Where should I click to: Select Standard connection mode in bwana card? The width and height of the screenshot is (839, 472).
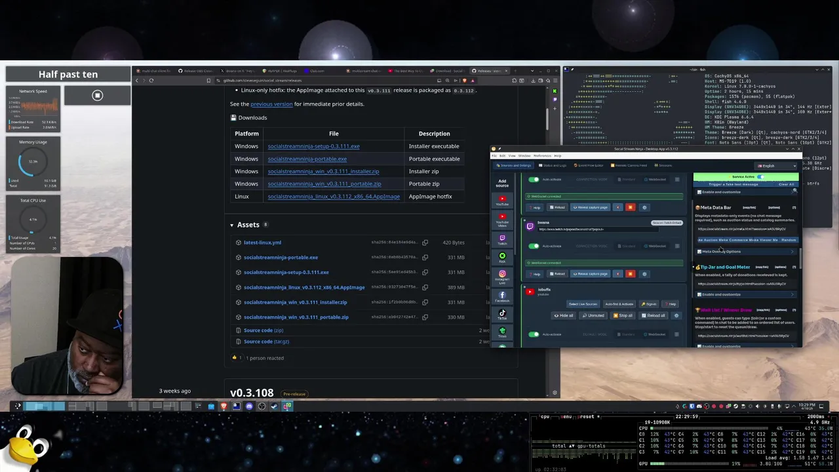pyautogui.click(x=627, y=246)
